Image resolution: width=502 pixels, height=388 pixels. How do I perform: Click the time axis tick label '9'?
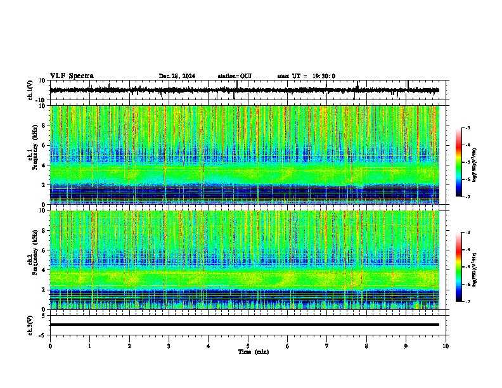click(x=406, y=346)
